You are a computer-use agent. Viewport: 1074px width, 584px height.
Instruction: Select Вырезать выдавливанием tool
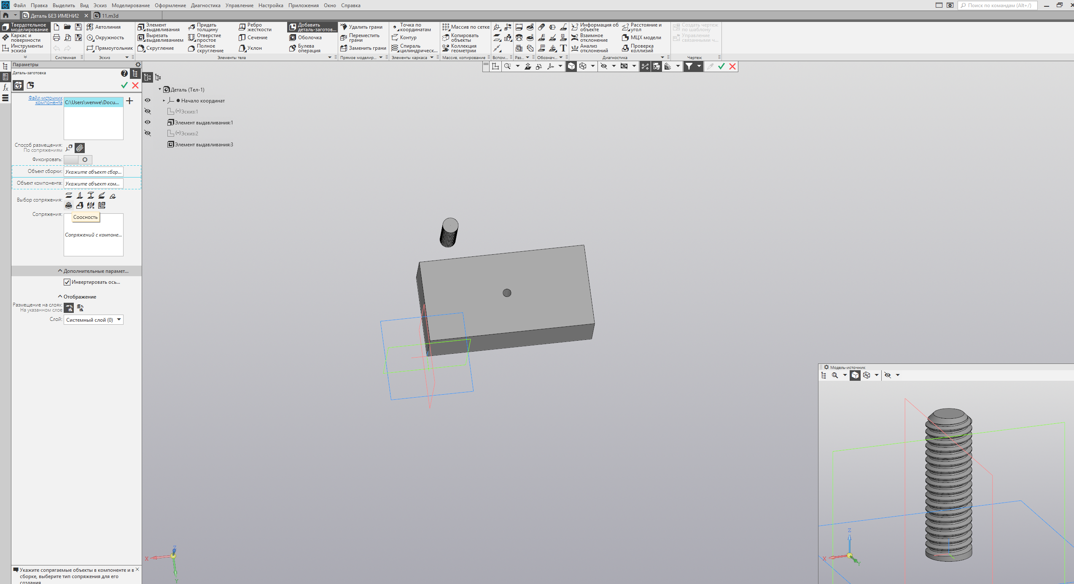[x=161, y=38]
